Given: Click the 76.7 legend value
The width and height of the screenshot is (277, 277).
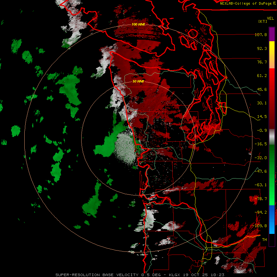Looking at the screenshot, I should pyautogui.click(x=262, y=62).
